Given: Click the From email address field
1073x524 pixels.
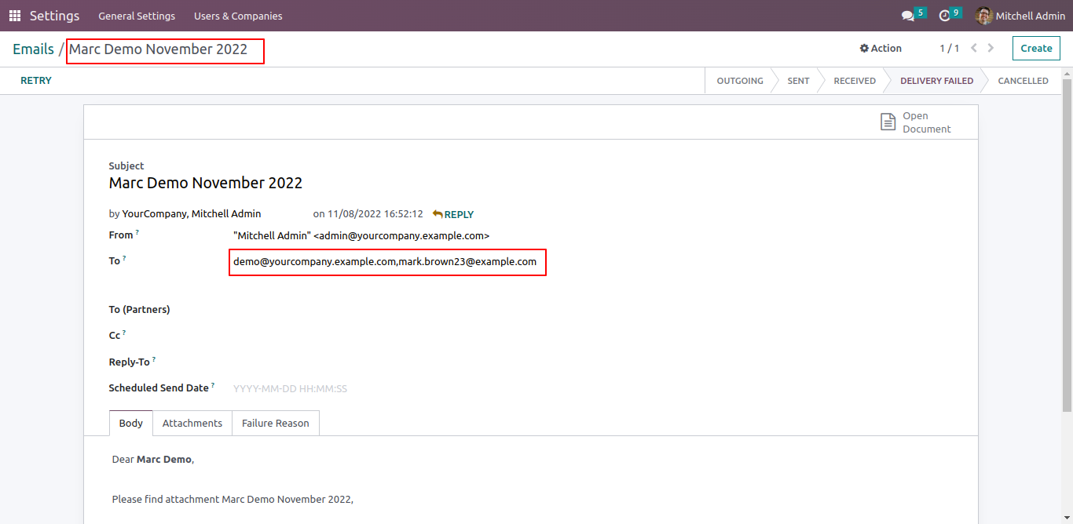Looking at the screenshot, I should point(361,235).
